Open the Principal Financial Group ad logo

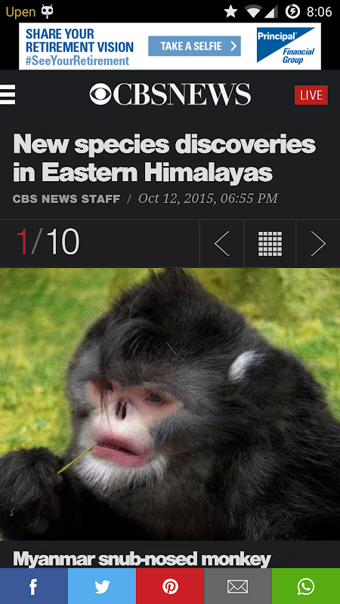pos(286,46)
